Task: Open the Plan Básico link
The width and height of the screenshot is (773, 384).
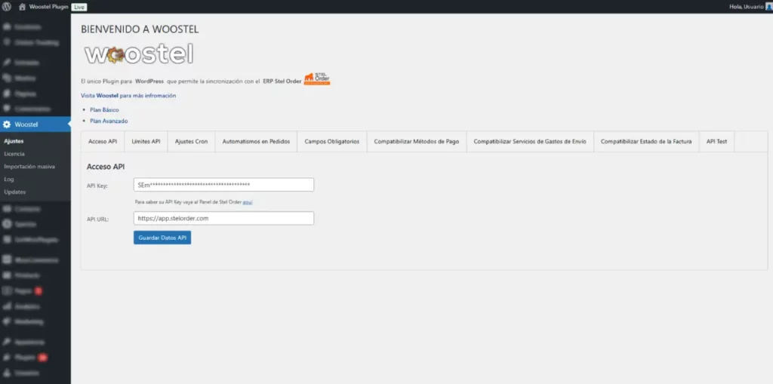Action: tap(104, 110)
